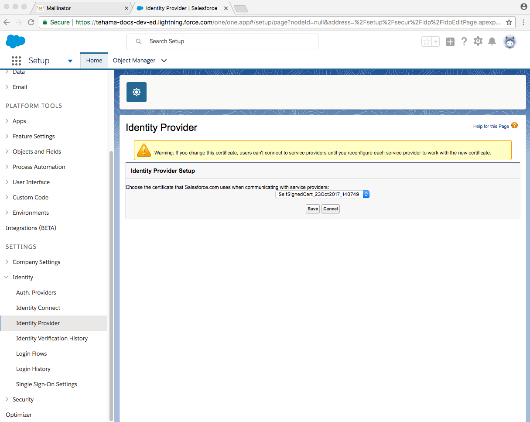Click the browser address bar URL

point(288,22)
